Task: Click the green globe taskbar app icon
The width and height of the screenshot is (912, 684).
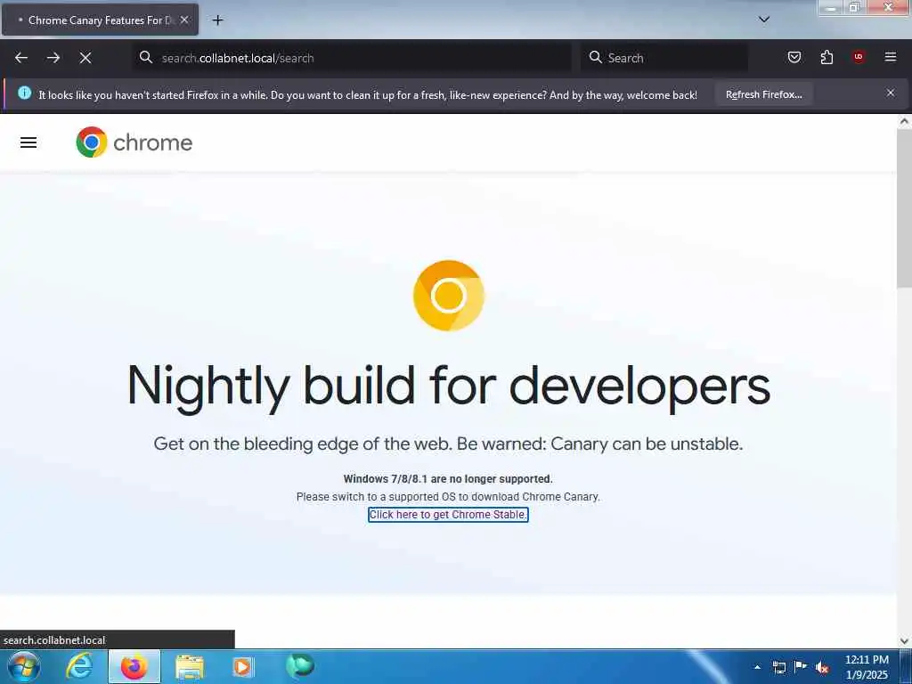Action: (299, 665)
